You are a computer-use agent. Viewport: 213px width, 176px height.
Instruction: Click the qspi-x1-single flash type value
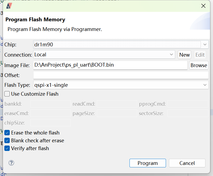pos(51,85)
